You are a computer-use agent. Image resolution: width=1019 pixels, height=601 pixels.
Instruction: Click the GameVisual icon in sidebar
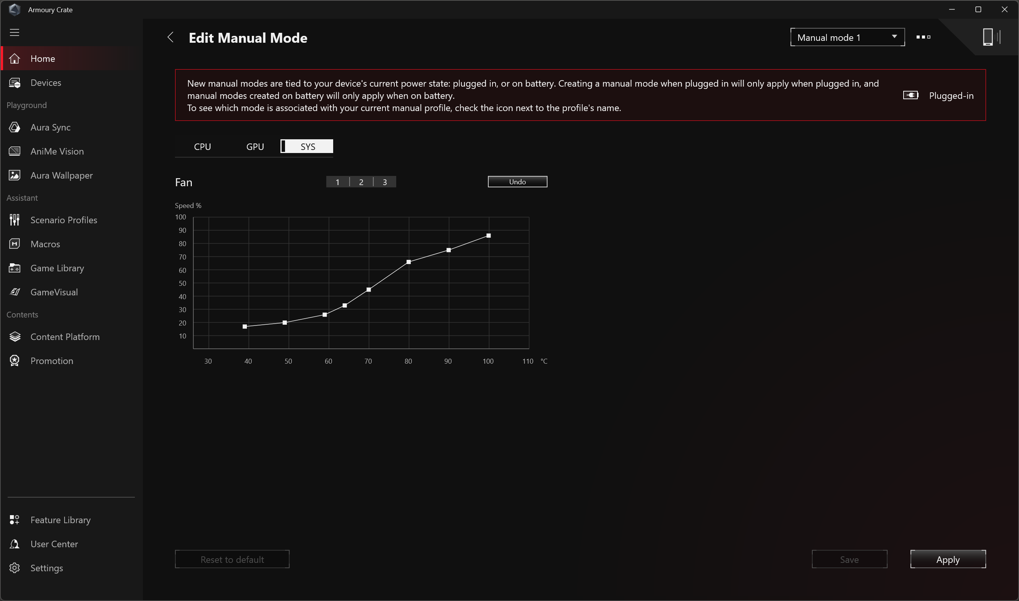point(15,292)
